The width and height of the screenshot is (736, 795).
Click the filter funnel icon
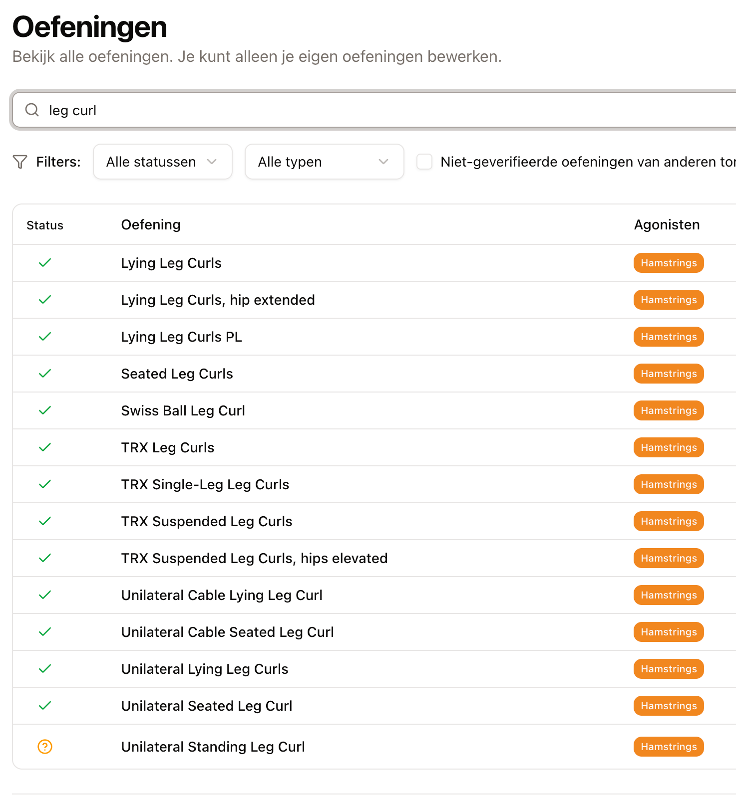coord(20,162)
